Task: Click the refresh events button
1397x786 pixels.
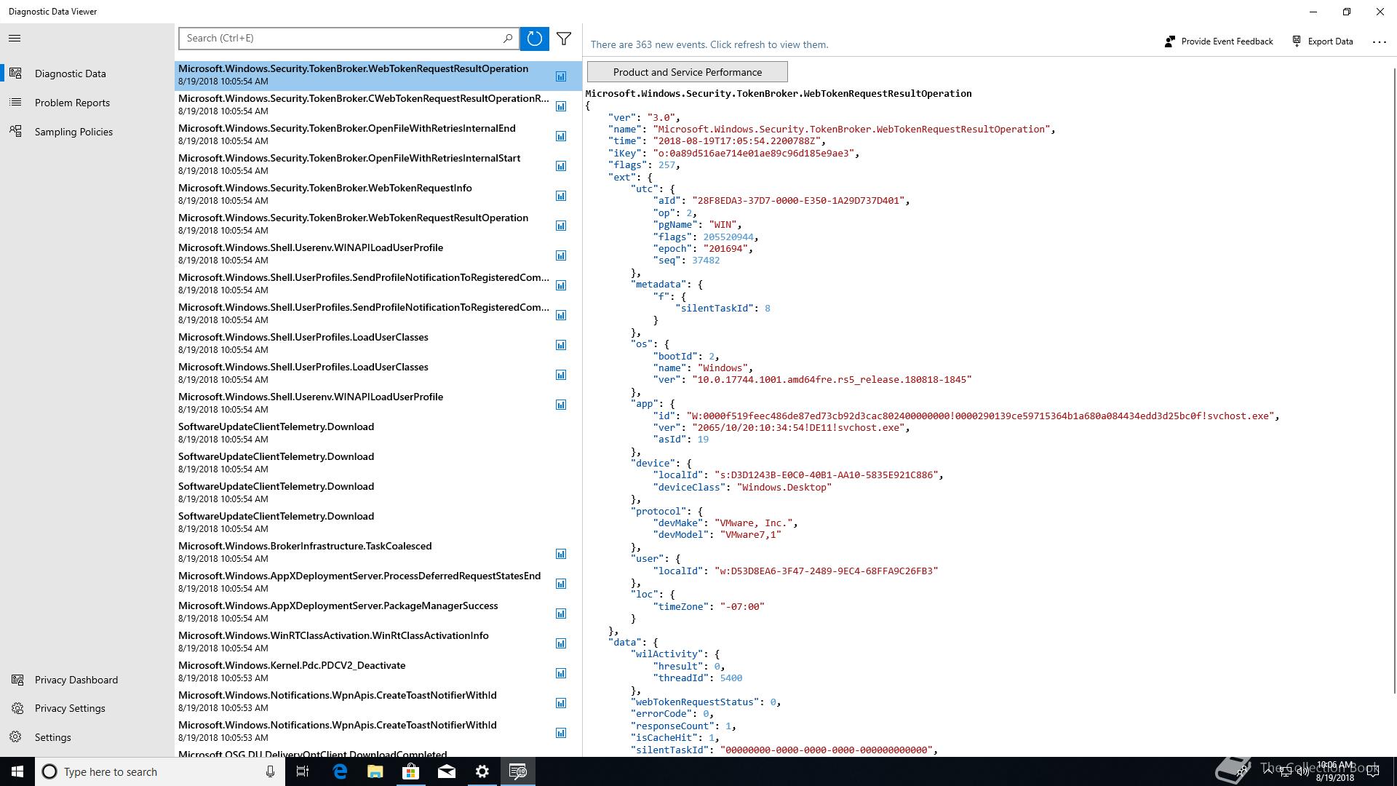Action: [x=534, y=39]
